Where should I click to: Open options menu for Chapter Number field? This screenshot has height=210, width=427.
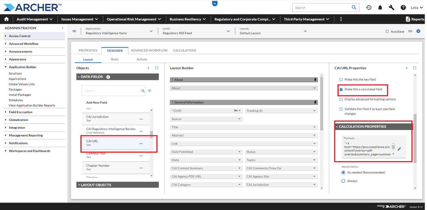point(141,168)
